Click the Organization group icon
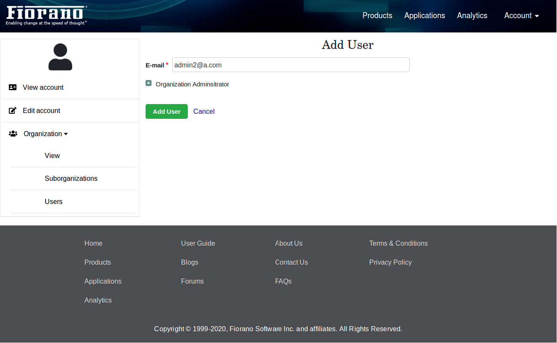 [13, 134]
